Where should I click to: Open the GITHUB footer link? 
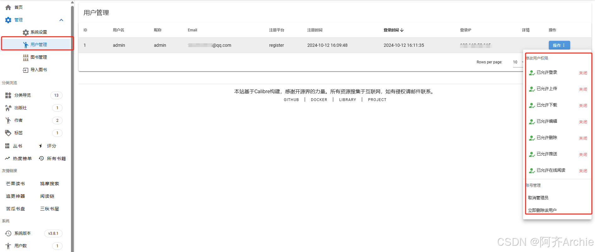coord(291,100)
